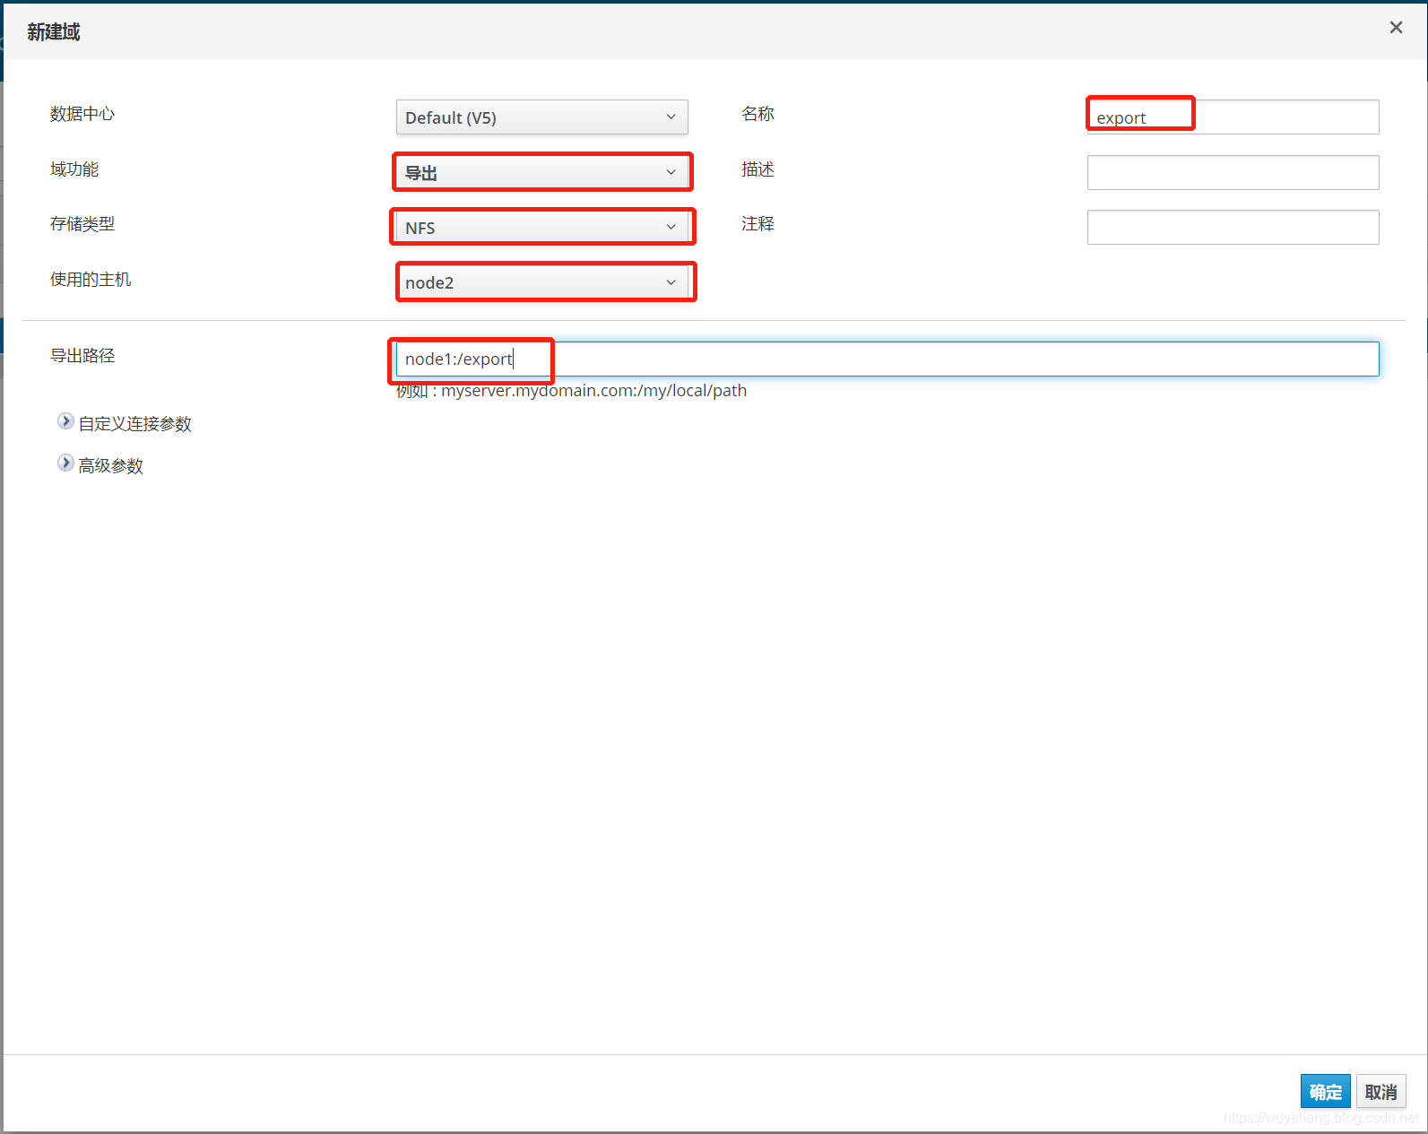Open the 使用的主机 node2 dropdown
Image resolution: width=1428 pixels, height=1134 pixels.
(541, 282)
